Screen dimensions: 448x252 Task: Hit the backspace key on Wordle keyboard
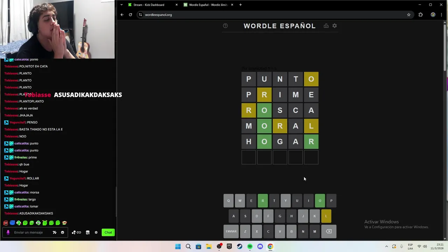[x=329, y=231]
